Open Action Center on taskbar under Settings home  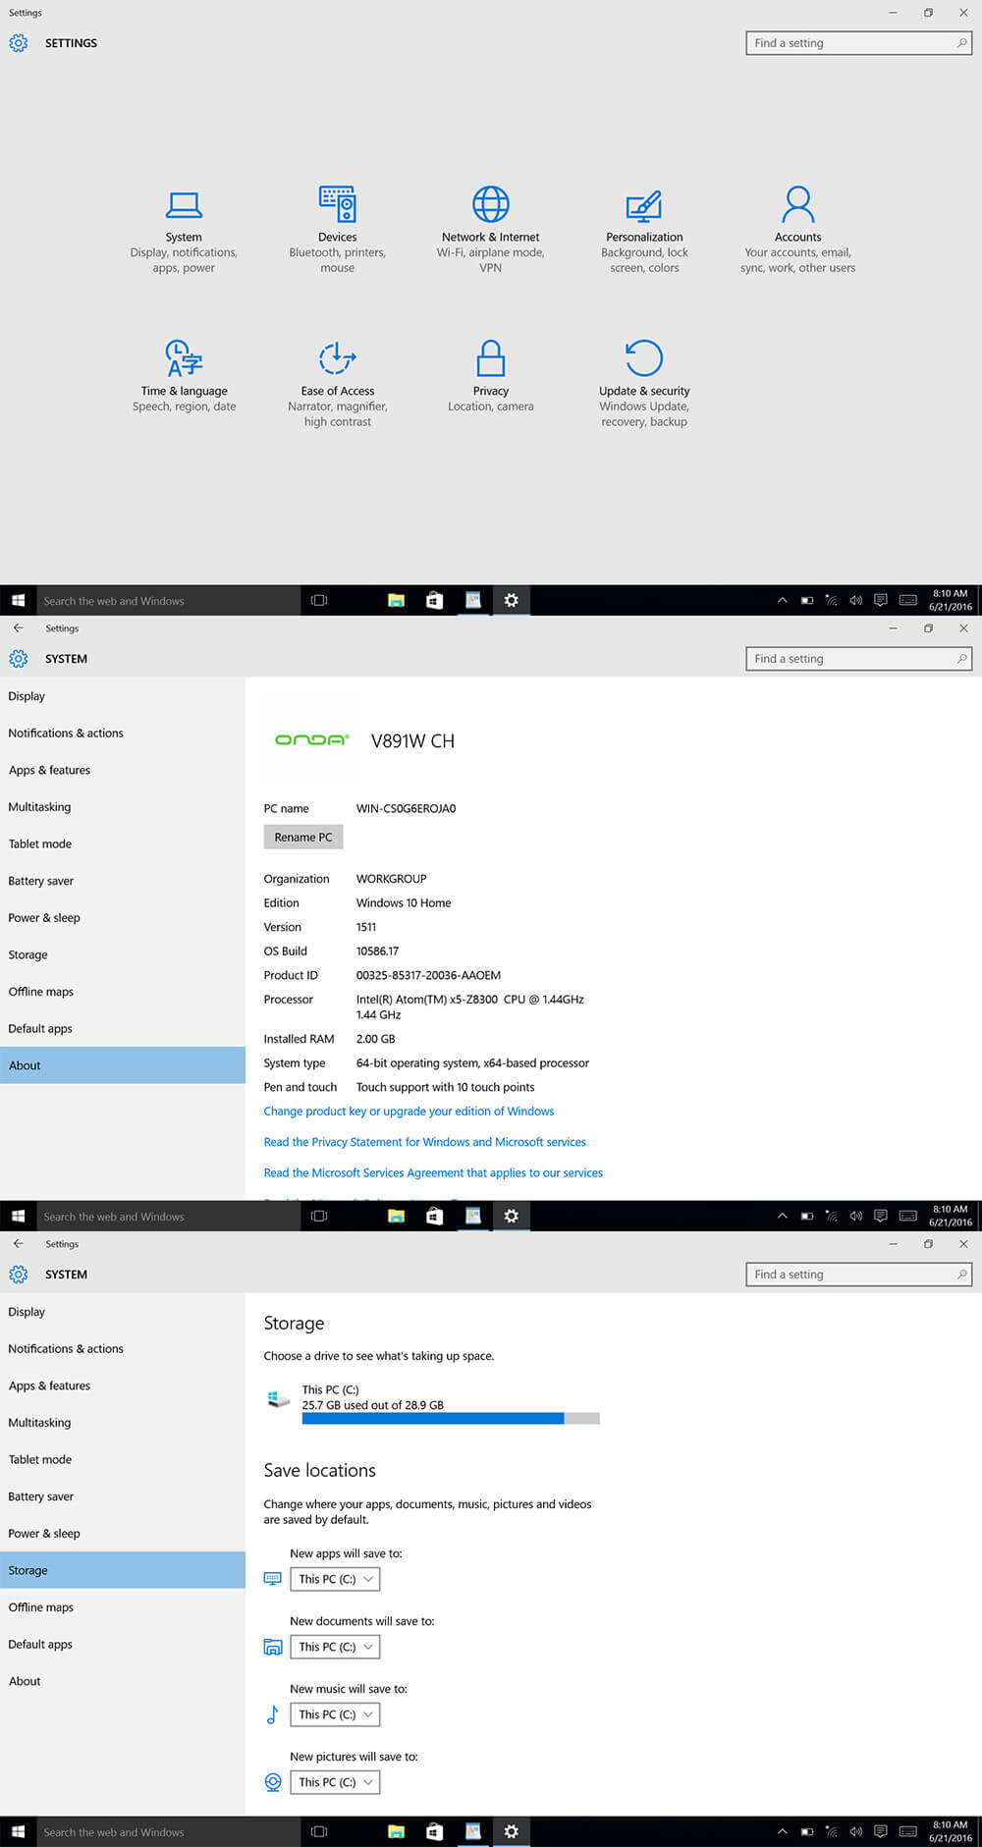tap(881, 600)
